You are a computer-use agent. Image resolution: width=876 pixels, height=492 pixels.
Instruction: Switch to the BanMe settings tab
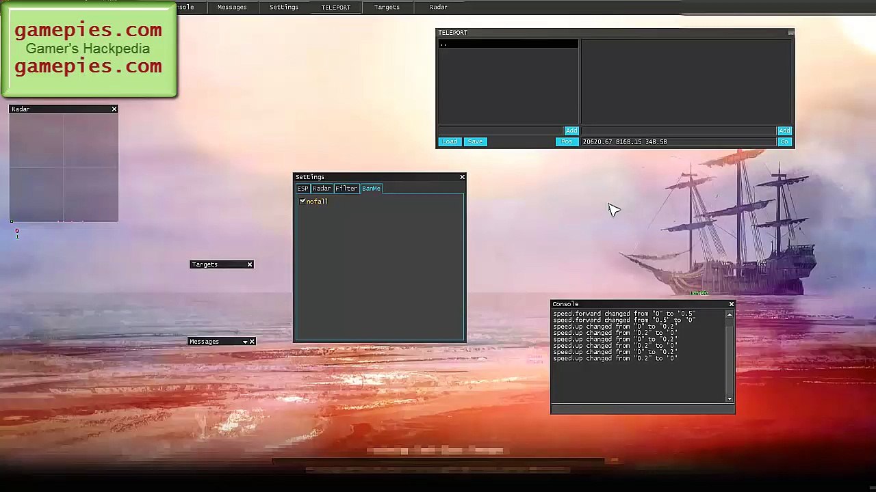tap(371, 189)
